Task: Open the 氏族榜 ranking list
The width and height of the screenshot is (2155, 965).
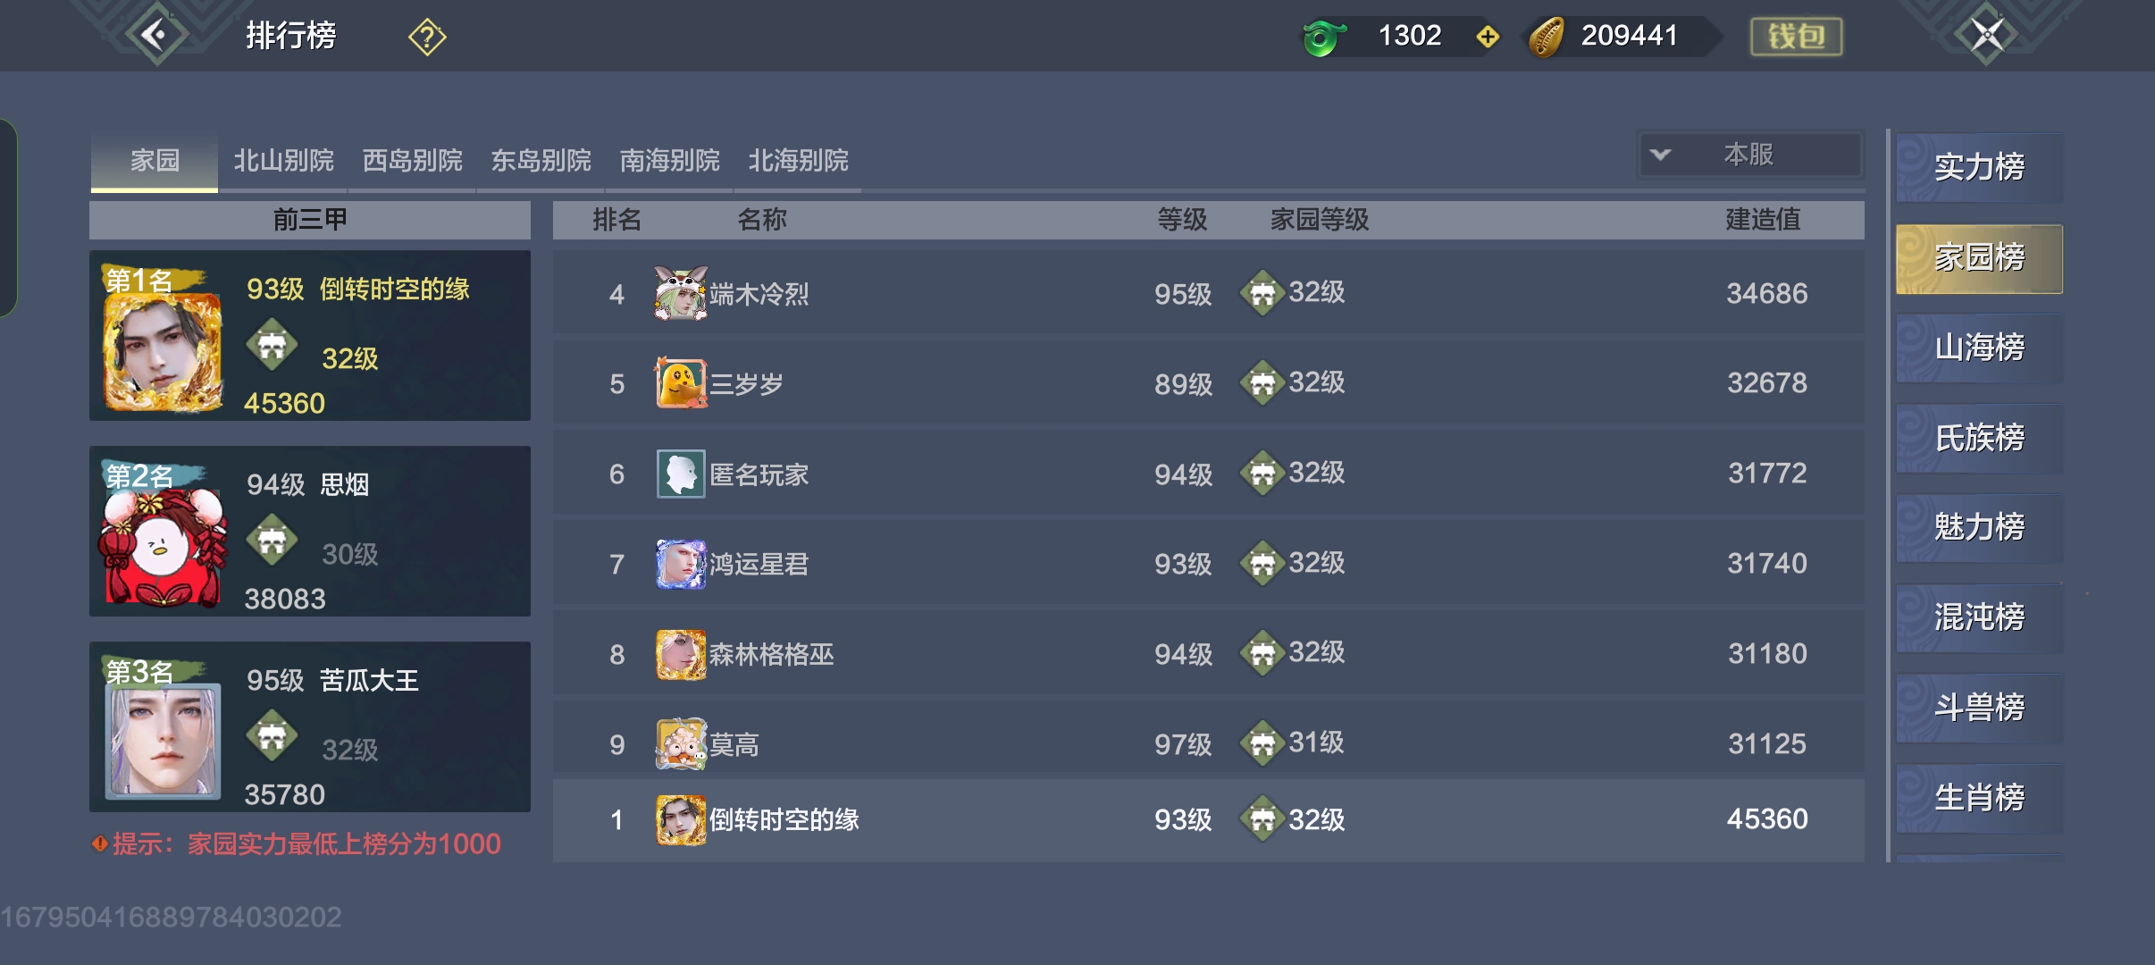Action: (1979, 438)
